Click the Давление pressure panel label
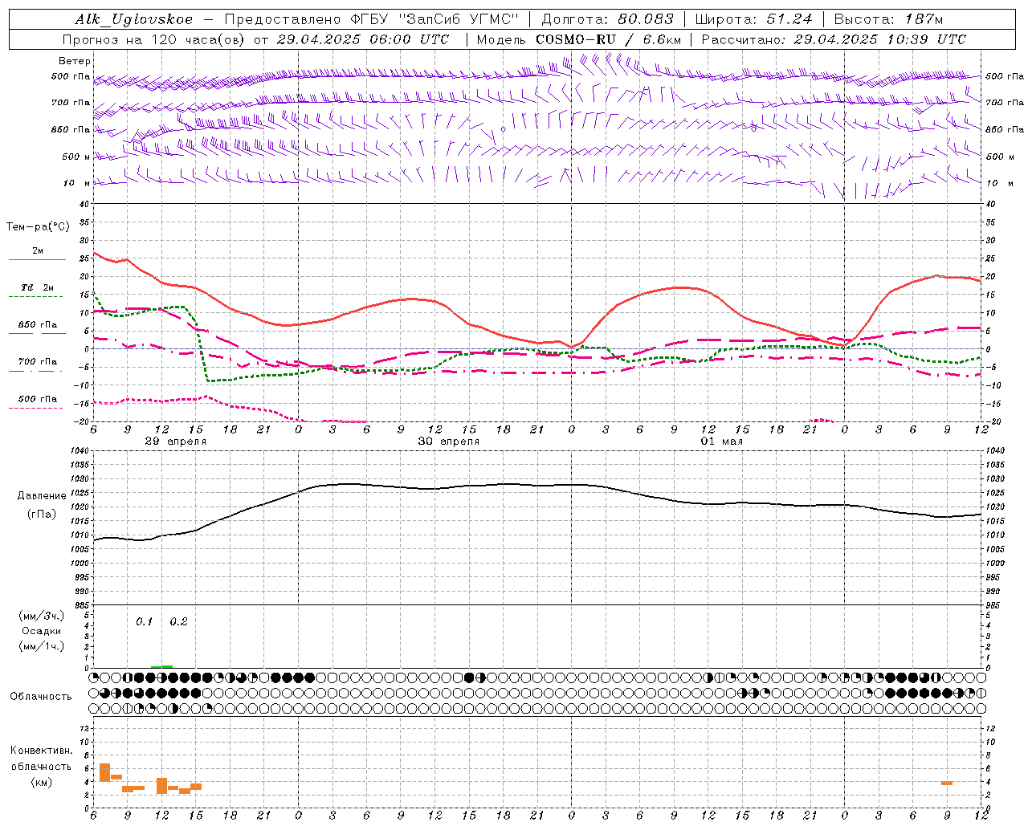Image resolution: width=1028 pixels, height=822 pixels. click(x=42, y=496)
